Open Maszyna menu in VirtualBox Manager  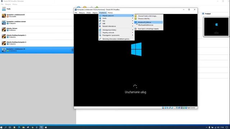pyautogui.click(x=8, y=4)
